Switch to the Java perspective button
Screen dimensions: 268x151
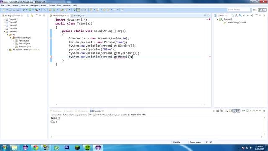262,10
